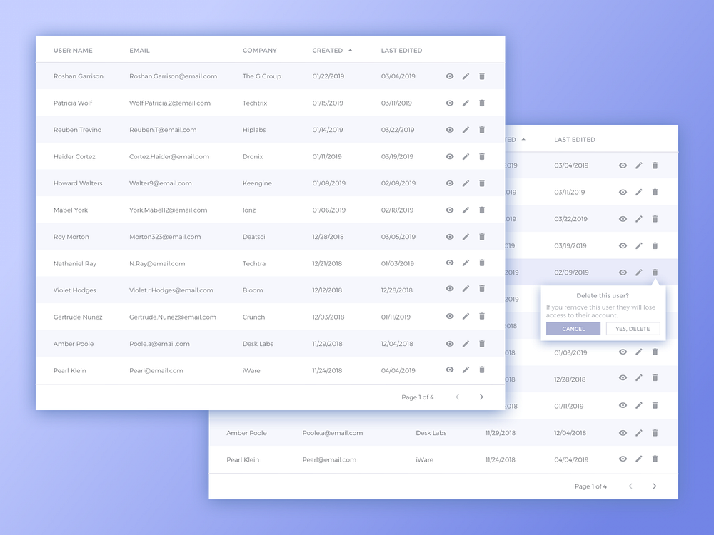Toggle the eye icon for Gertrude Nunez
This screenshot has width=714, height=535.
click(450, 317)
